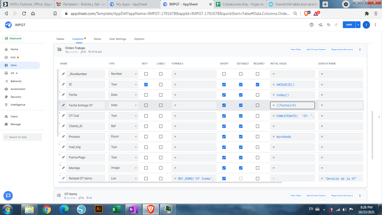This screenshot has width=382, height=215.
Task: Click View Table for Orden Trabajo
Action: 296,49
